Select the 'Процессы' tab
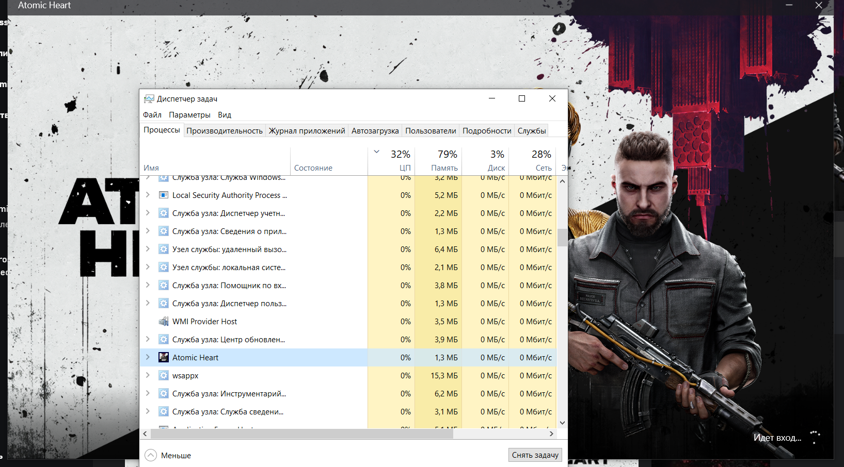844x467 pixels. pyautogui.click(x=162, y=130)
